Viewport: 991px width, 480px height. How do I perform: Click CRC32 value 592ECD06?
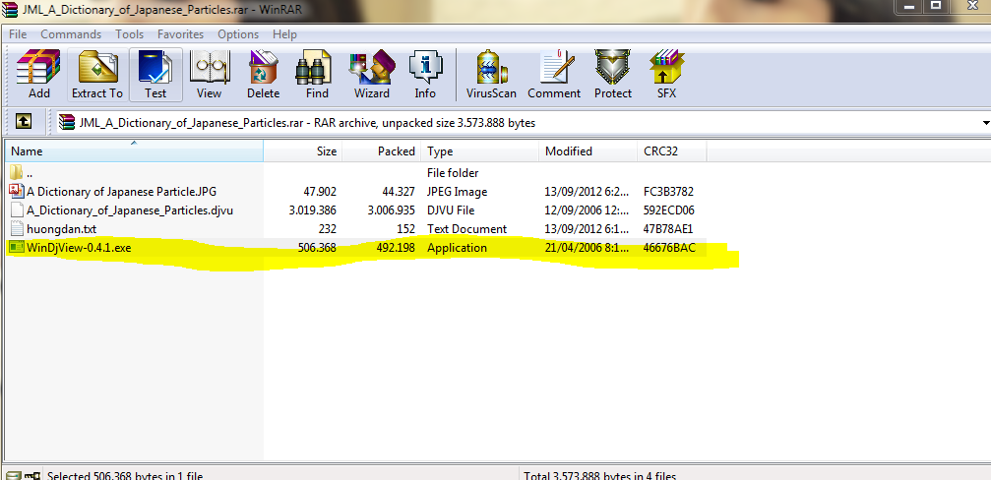[x=668, y=210]
